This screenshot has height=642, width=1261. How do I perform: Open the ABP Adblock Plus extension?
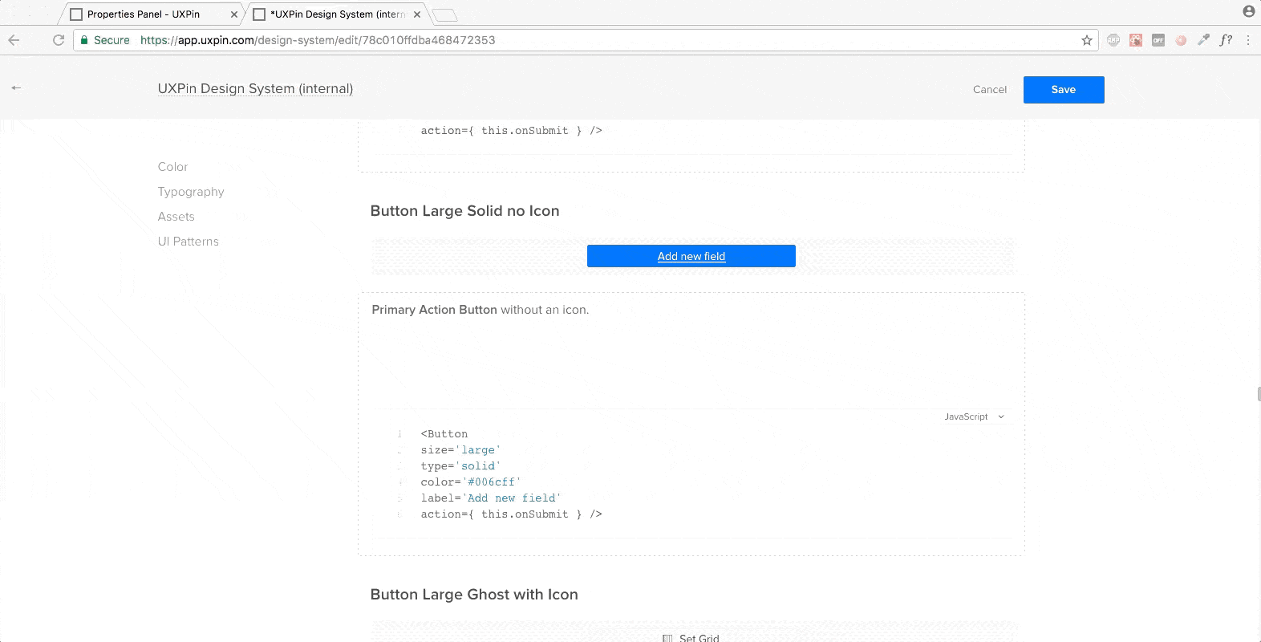coord(1113,40)
